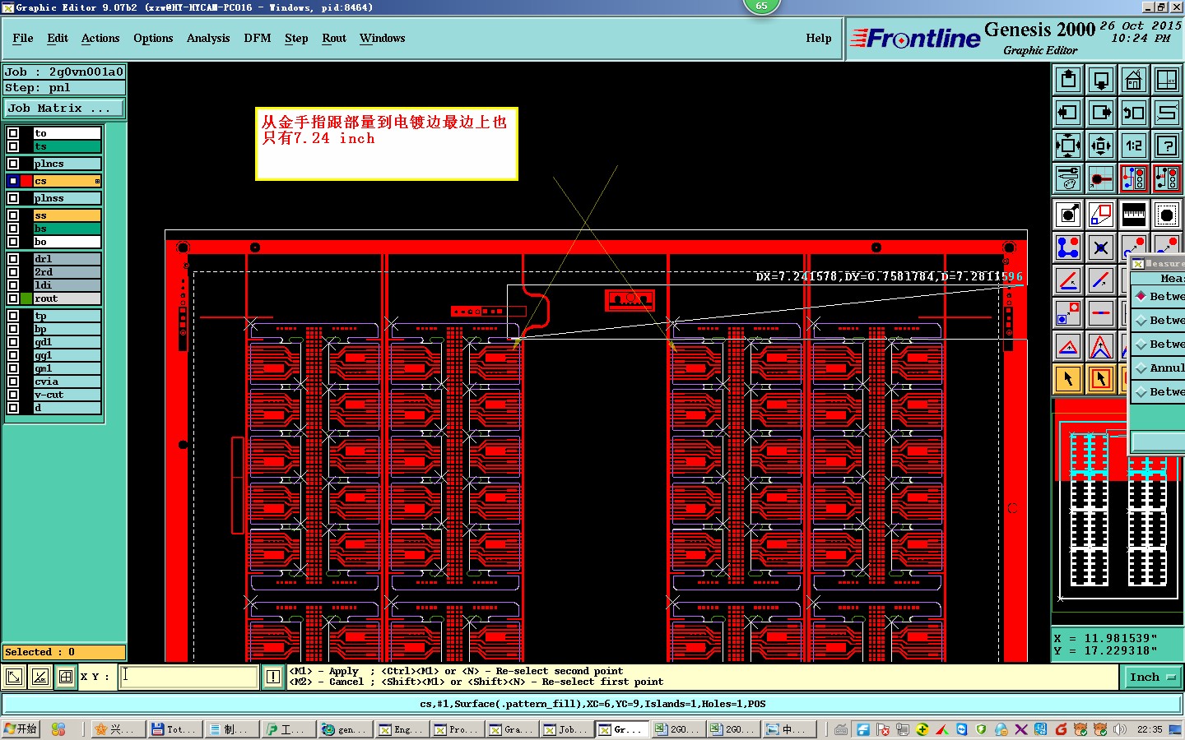Click the red color swatch of cs layer
This screenshot has height=740, width=1185.
click(26, 181)
